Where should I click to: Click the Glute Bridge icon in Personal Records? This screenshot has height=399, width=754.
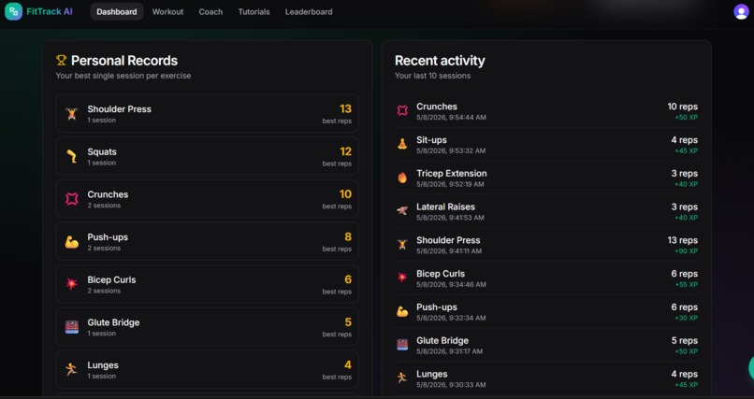coord(72,327)
